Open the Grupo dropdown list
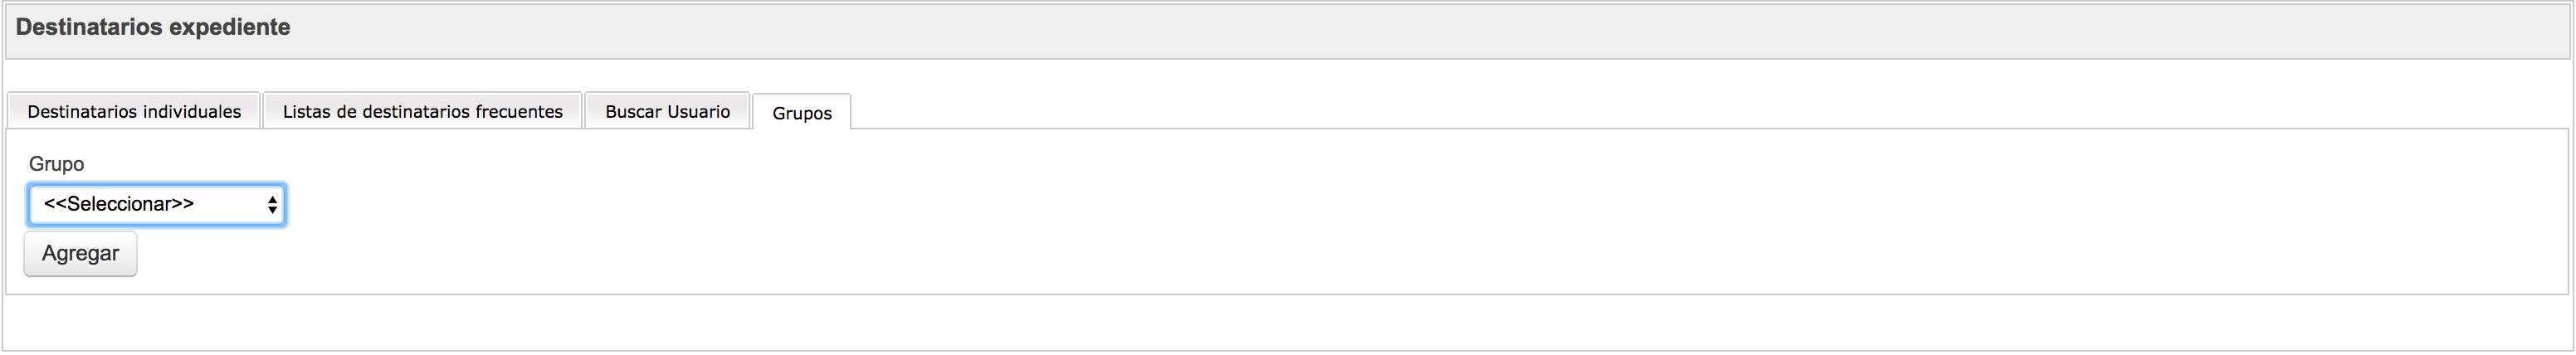2576x355 pixels. [157, 204]
